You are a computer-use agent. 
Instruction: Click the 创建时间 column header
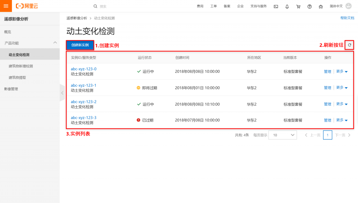pos(182,58)
